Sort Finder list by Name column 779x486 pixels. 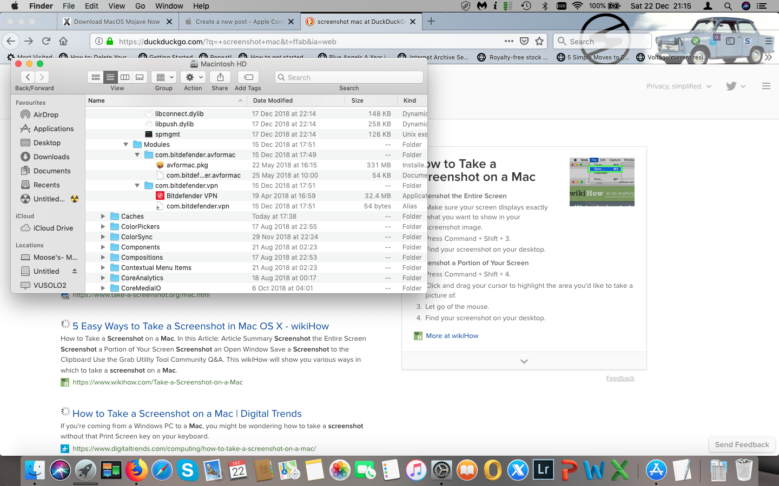(x=166, y=100)
